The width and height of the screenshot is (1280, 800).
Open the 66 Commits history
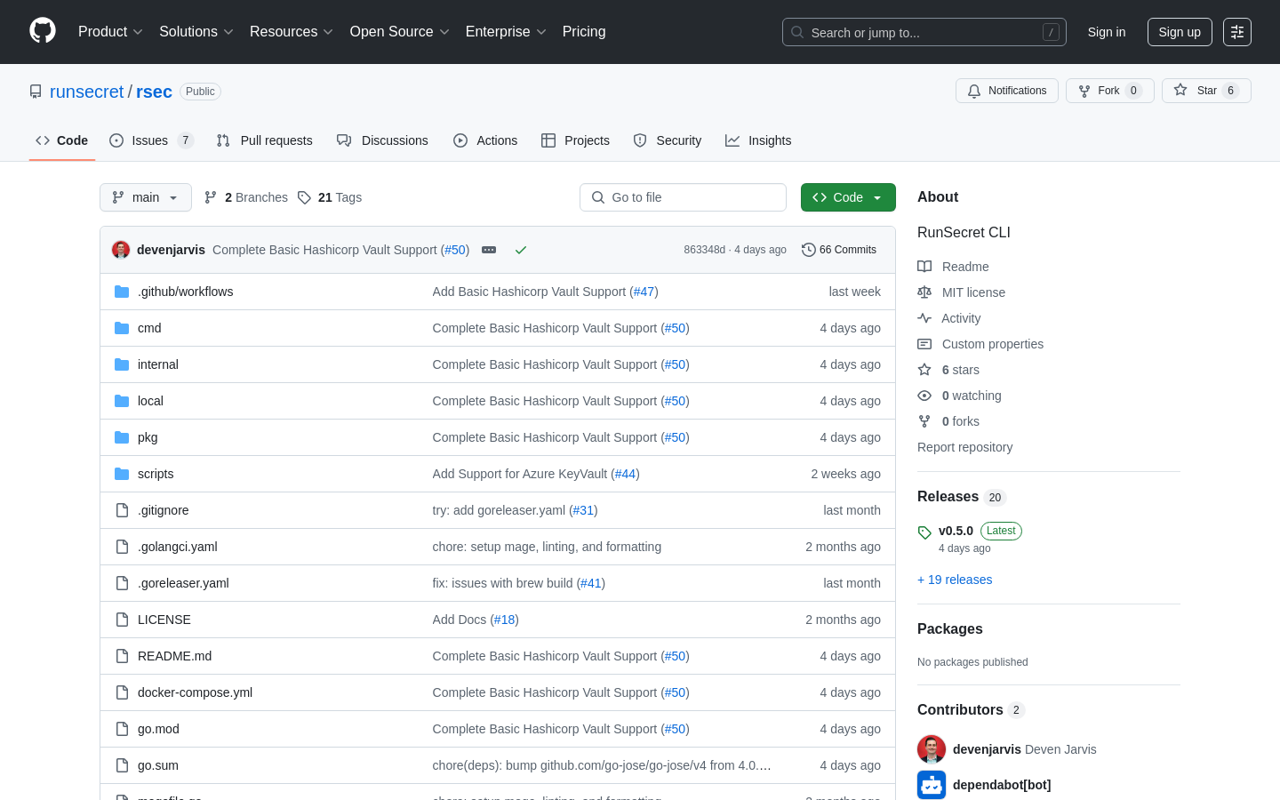[839, 250]
